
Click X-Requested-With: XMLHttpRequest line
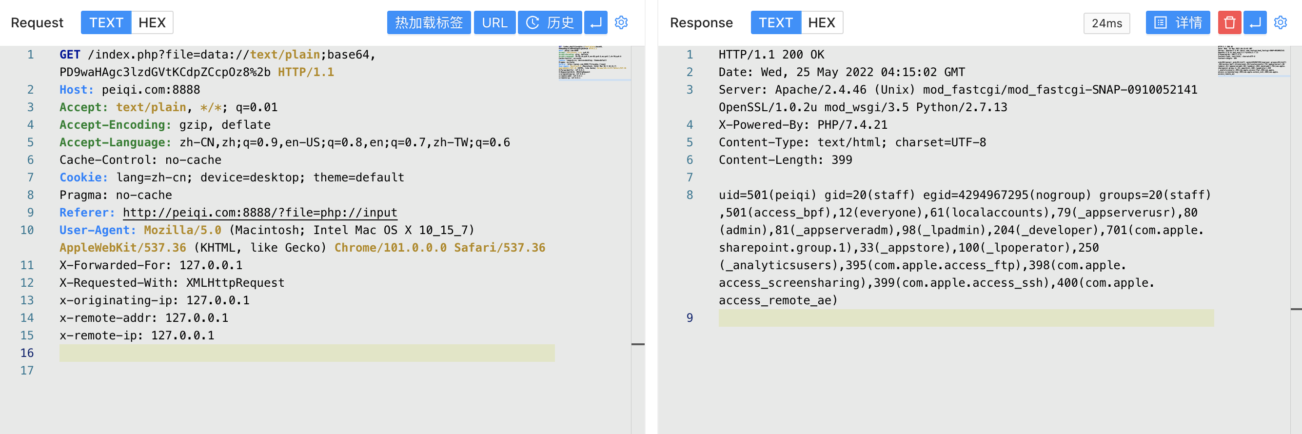click(172, 283)
